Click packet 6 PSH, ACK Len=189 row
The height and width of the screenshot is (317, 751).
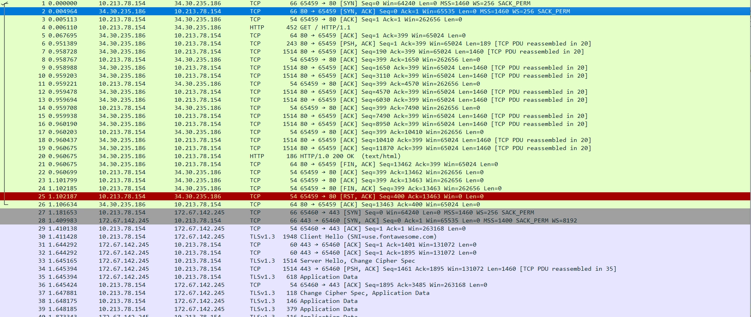coord(375,43)
